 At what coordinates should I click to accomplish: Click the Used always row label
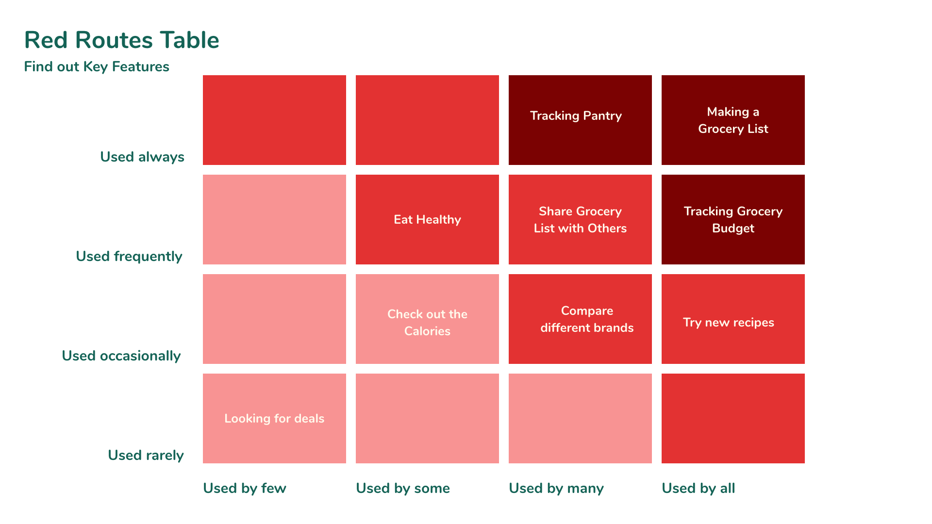tap(142, 157)
